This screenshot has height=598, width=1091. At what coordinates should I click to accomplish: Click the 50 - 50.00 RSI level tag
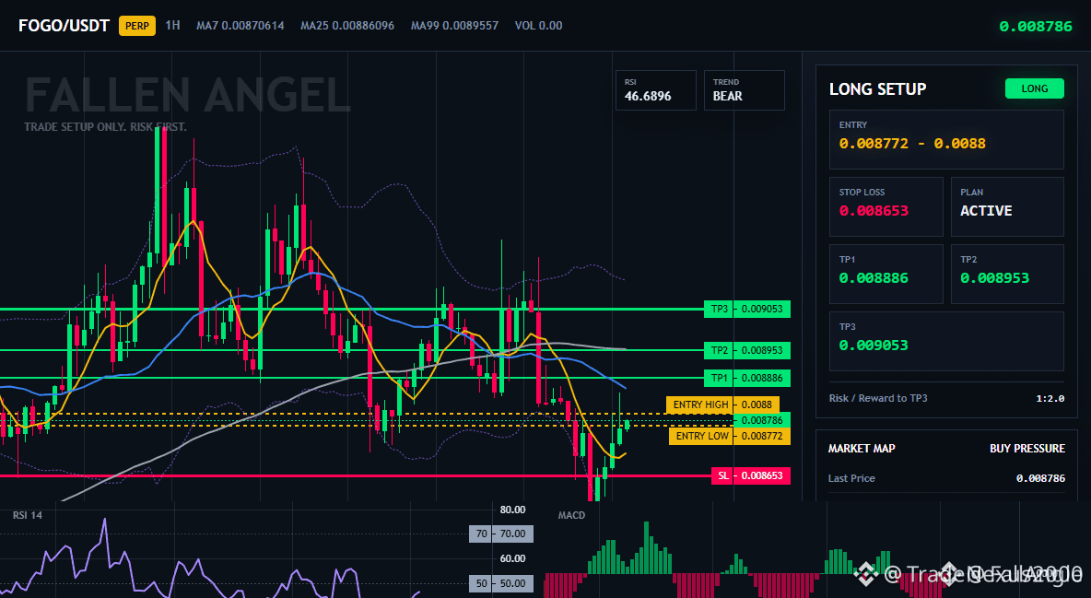pos(501,583)
